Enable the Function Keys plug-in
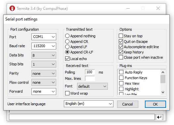 (121, 78)
